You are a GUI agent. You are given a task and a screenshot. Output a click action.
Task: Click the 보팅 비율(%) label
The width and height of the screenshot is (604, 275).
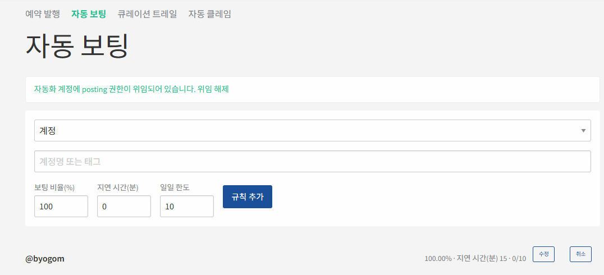54,187
